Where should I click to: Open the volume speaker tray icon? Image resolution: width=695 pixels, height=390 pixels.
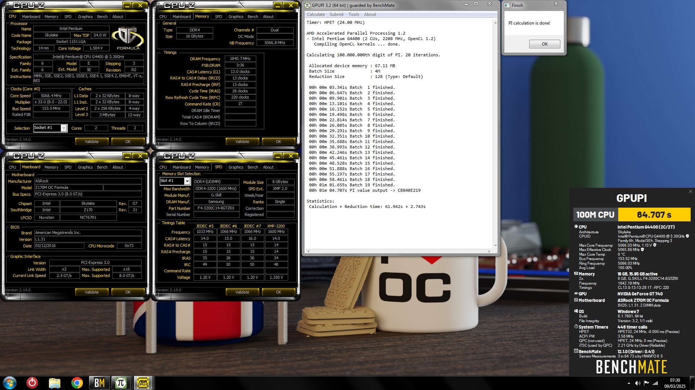point(637,383)
